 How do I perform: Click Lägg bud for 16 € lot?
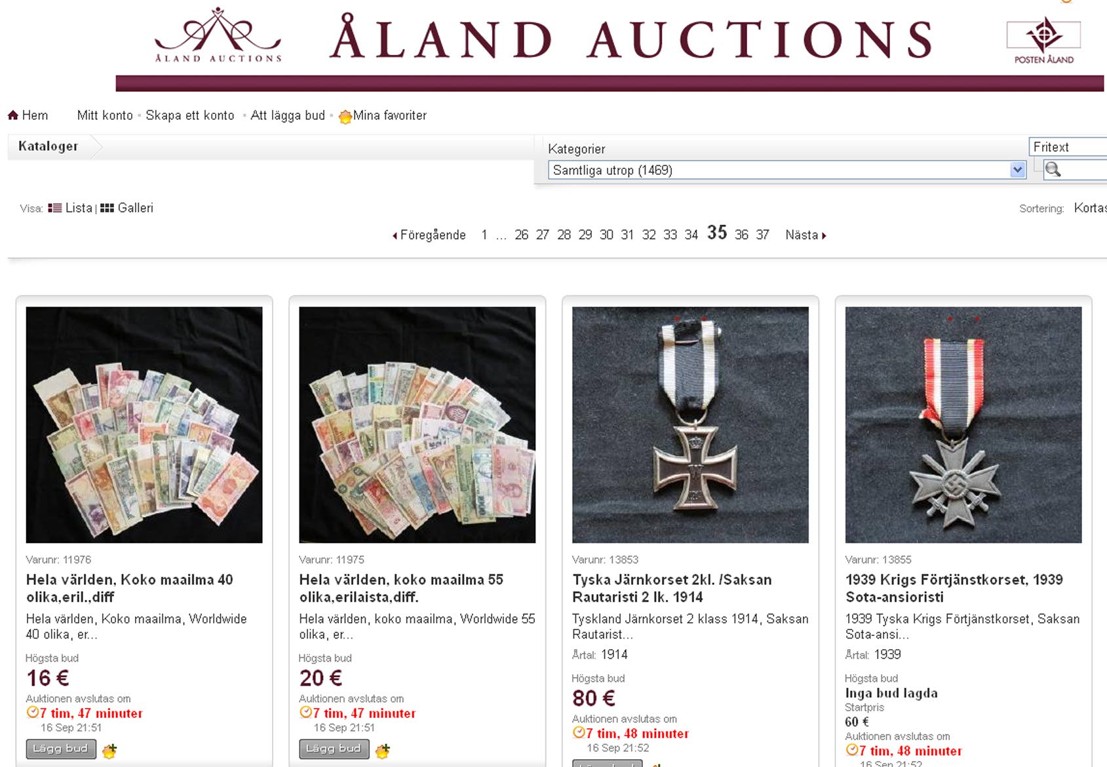61,749
